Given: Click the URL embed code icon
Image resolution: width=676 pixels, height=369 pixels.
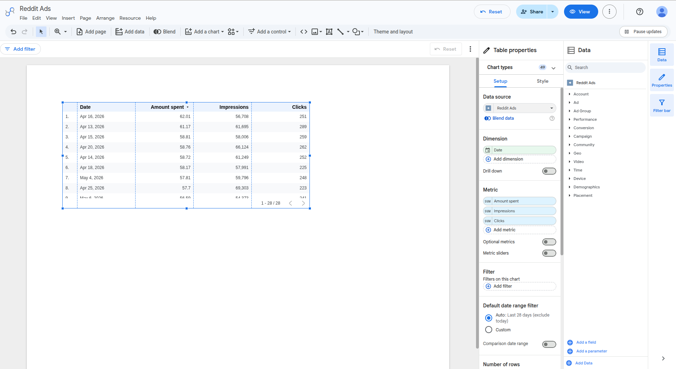Looking at the screenshot, I should [303, 32].
